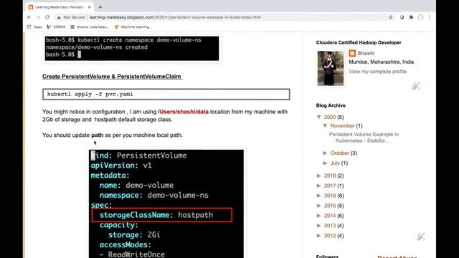The width and height of the screenshot is (459, 258).
Task: Click the profile avatar icon in toolbar
Action: [421, 17]
